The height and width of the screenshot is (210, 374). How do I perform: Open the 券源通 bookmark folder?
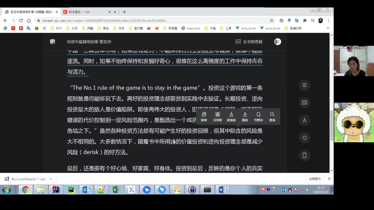pos(170,28)
